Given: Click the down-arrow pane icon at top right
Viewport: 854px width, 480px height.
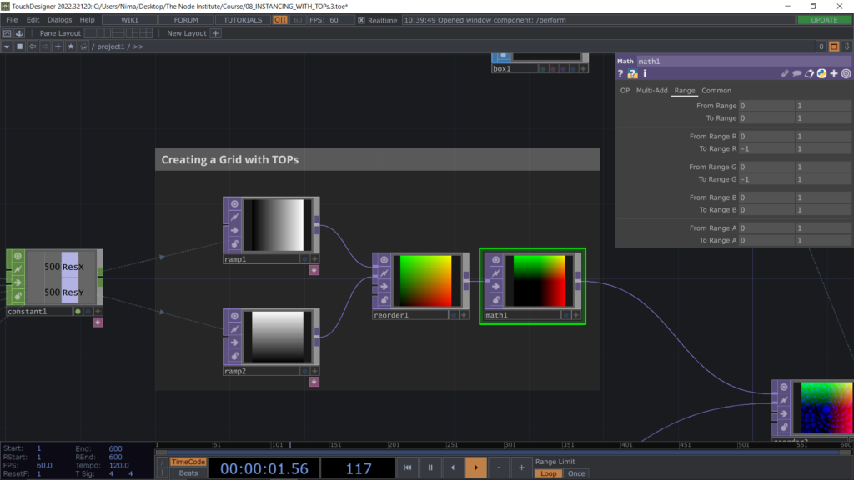Looking at the screenshot, I should pyautogui.click(x=847, y=47).
